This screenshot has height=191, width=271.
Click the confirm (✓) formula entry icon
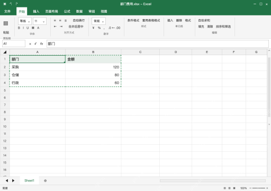(x=35, y=44)
